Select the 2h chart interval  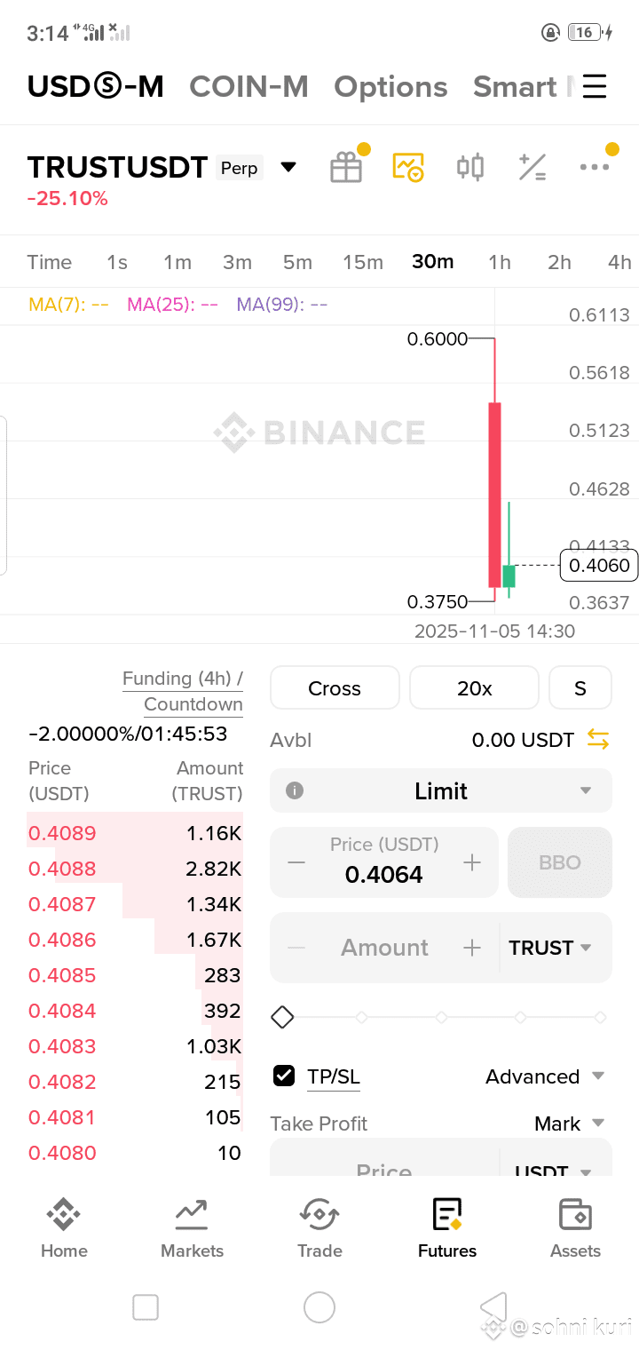559,262
